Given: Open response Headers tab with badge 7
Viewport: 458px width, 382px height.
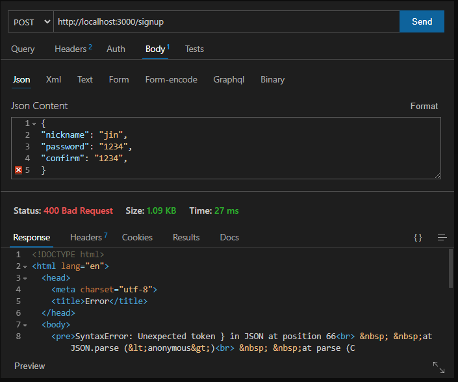Looking at the screenshot, I should tap(88, 237).
